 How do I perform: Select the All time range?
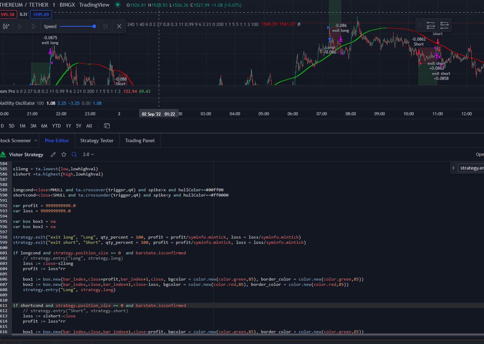pos(89,126)
